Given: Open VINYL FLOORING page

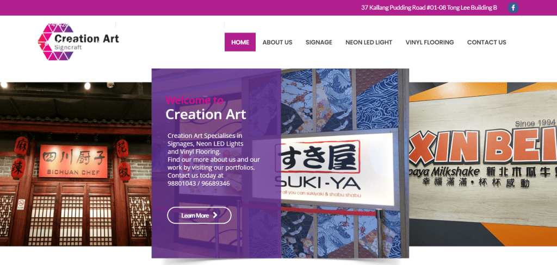Looking at the screenshot, I should click(430, 42).
